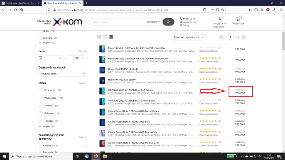Image resolution: width=285 pixels, height=160 pixels.
Task: Click Zaznacz next to Status
Action: tap(82, 83)
